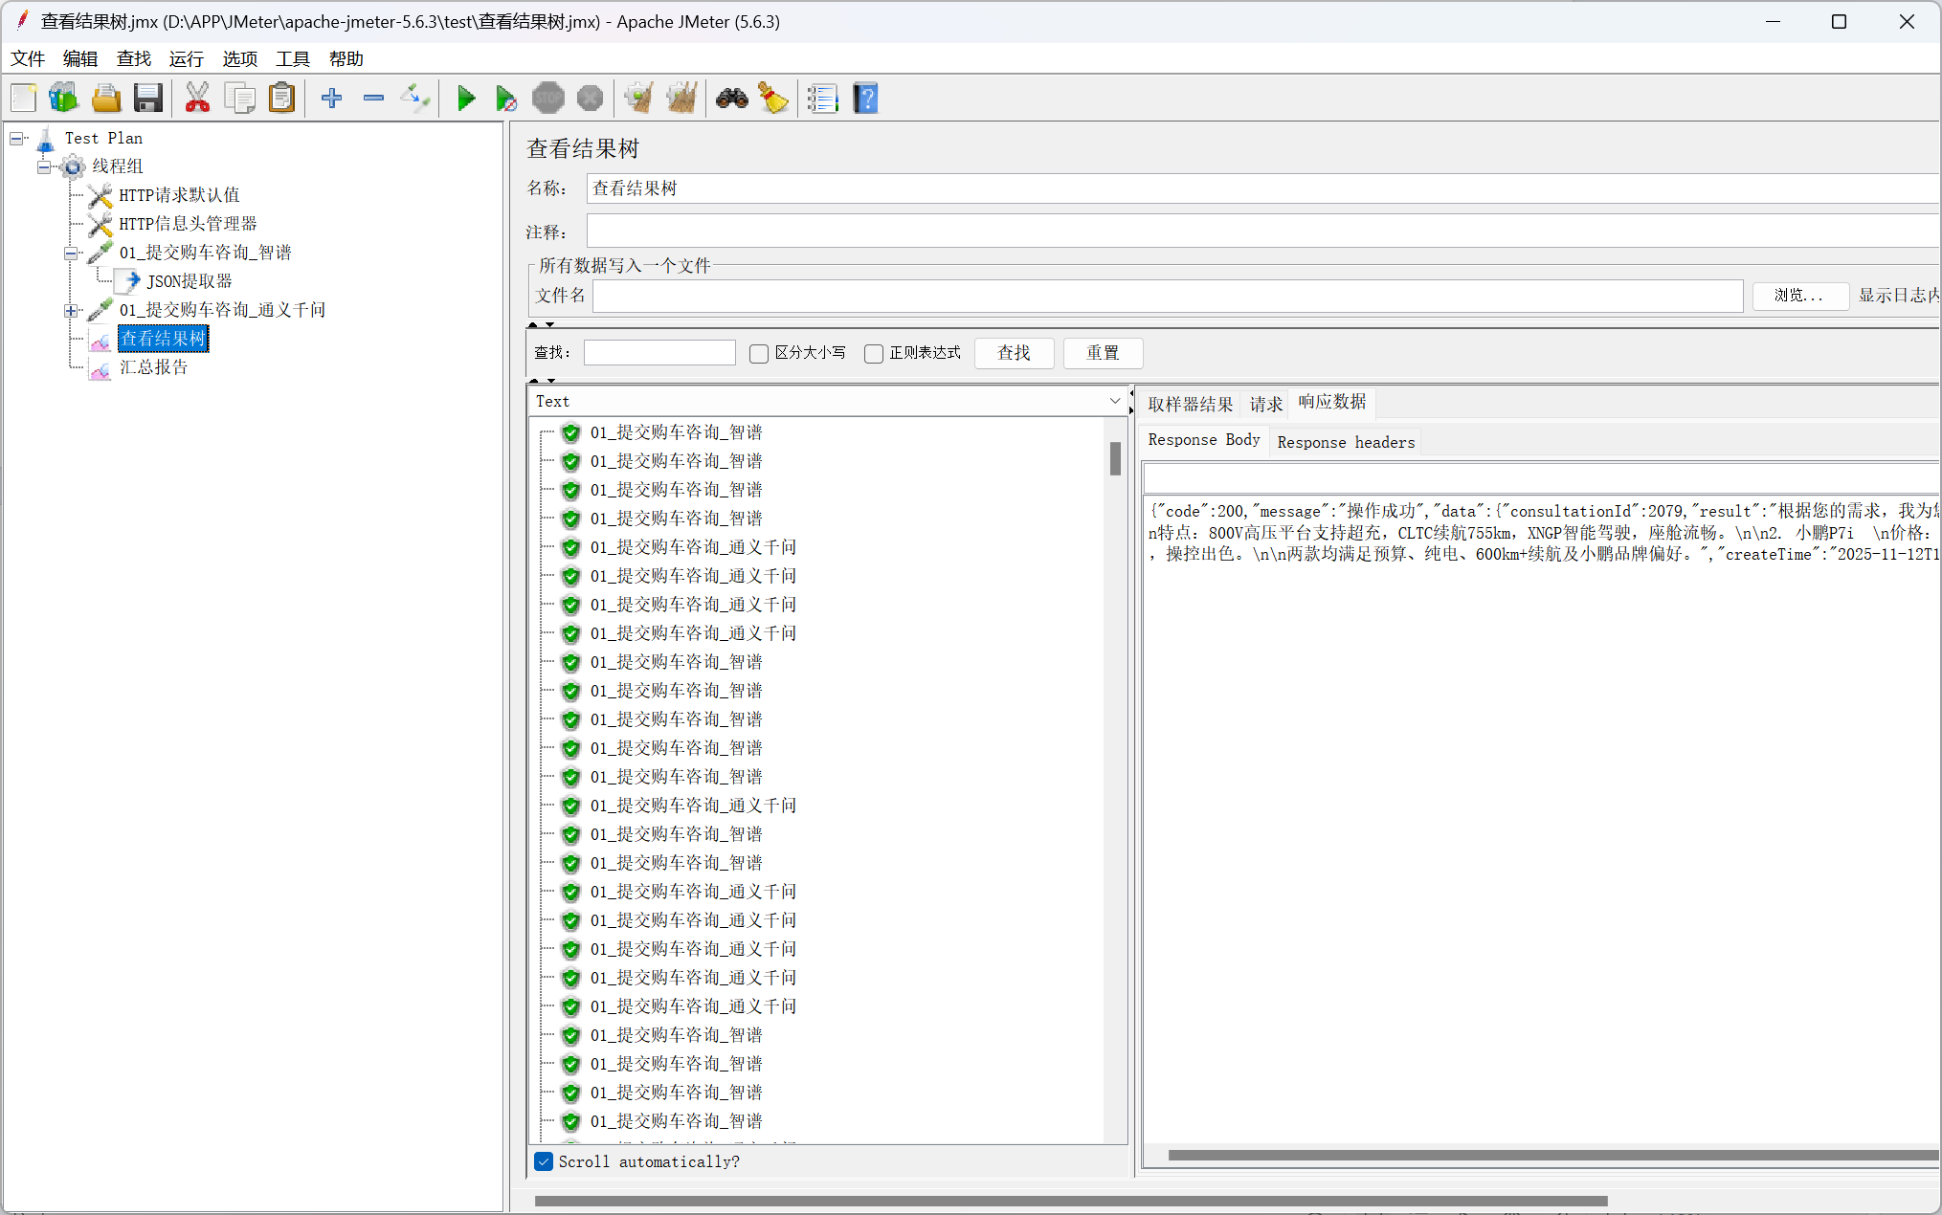Select the JSON提取器 tree node
Viewport: 1942px width, 1215px height.
tap(190, 281)
